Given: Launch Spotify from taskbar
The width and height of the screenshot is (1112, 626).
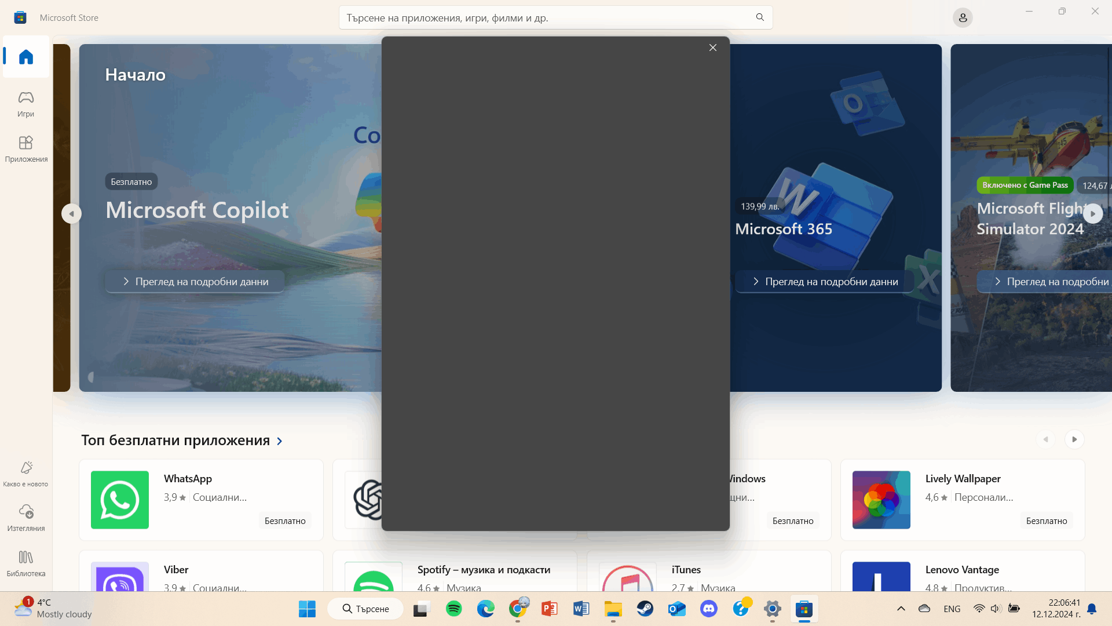Looking at the screenshot, I should click(454, 609).
